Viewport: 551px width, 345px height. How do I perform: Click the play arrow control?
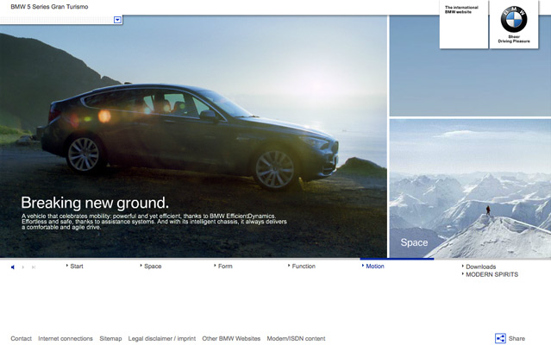click(23, 267)
